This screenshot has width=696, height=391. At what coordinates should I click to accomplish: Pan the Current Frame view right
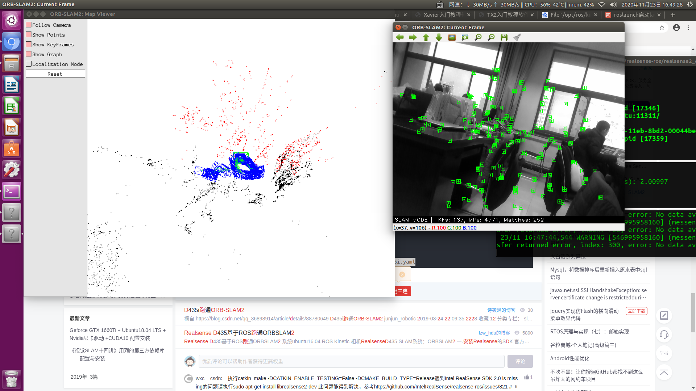pos(413,37)
